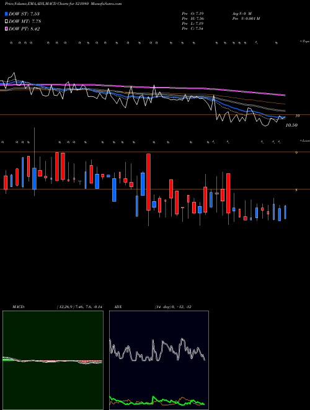
Task: Click the blue DOW ST legend swatch
Action: coord(6,14)
